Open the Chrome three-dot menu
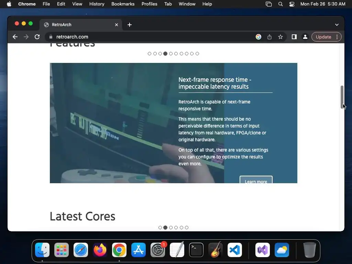This screenshot has width=352, height=264. coord(337,37)
